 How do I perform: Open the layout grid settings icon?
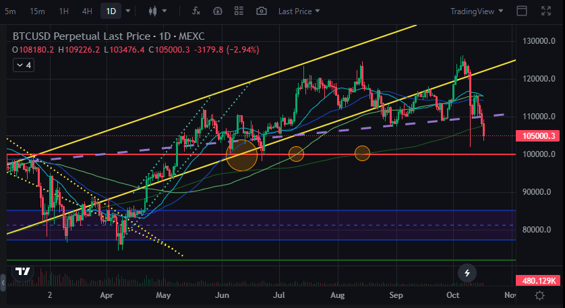pos(239,11)
